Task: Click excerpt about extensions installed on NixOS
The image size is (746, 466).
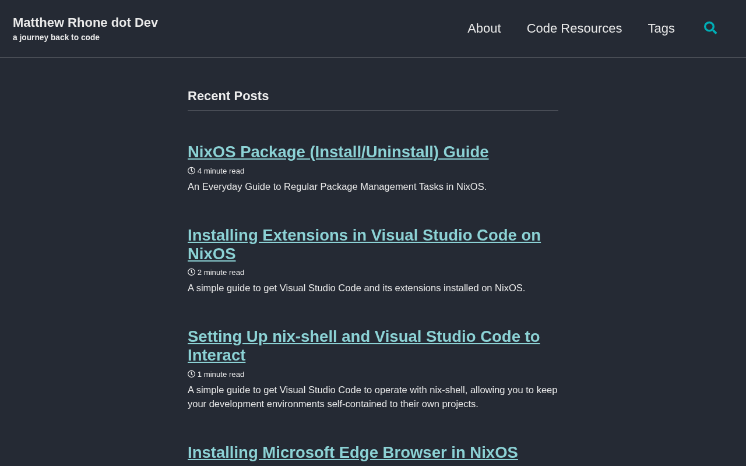Action: [x=356, y=288]
